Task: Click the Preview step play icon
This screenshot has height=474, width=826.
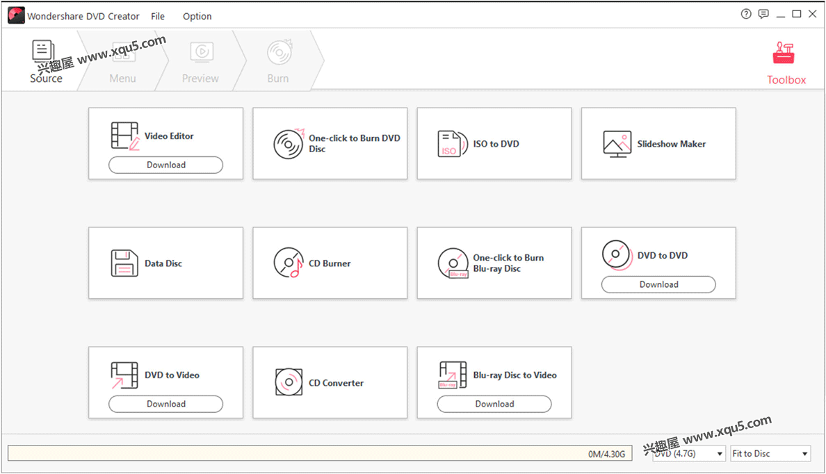Action: [x=201, y=51]
